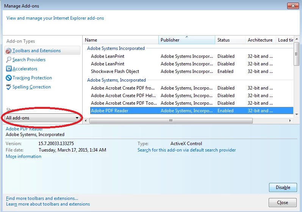
Task: Click the Search Providers magnifier icon
Action: [9, 60]
